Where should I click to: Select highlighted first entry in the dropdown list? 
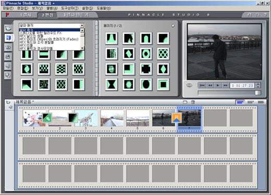tap(50, 30)
